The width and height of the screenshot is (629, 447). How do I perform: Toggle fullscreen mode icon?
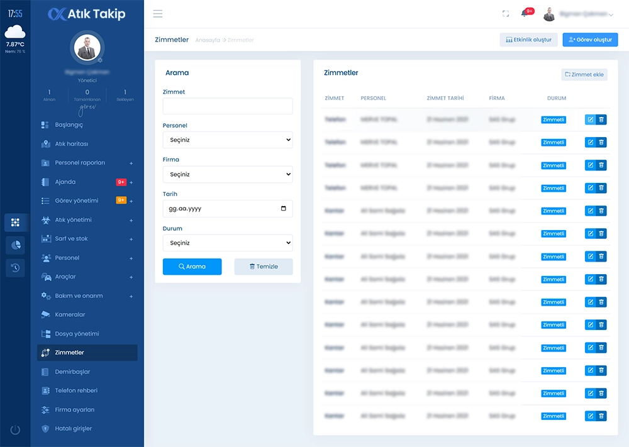[506, 14]
